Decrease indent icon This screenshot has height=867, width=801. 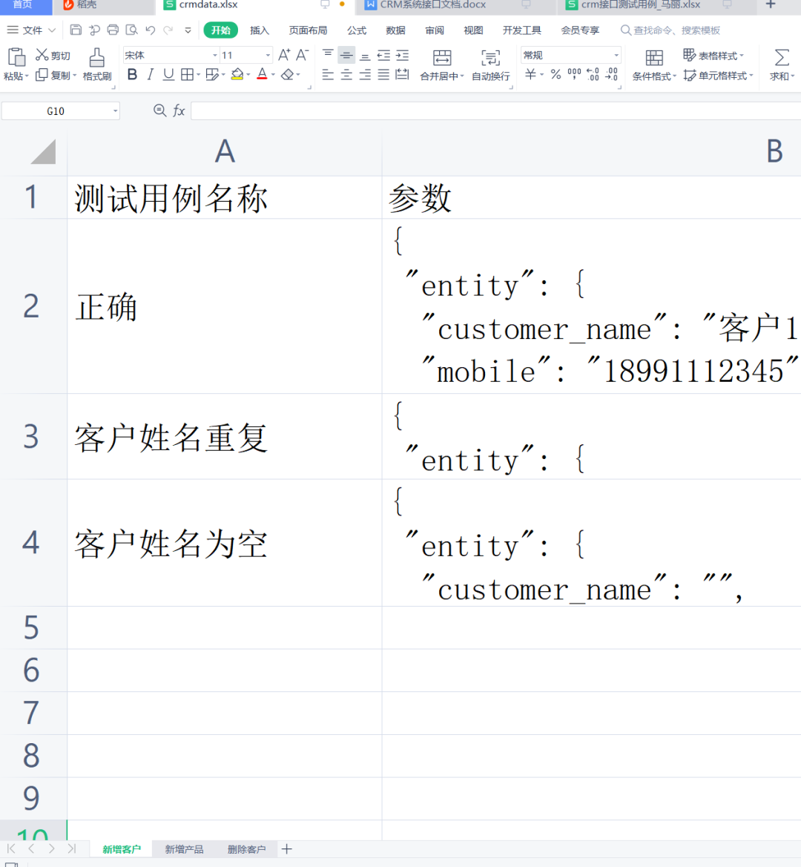click(383, 55)
